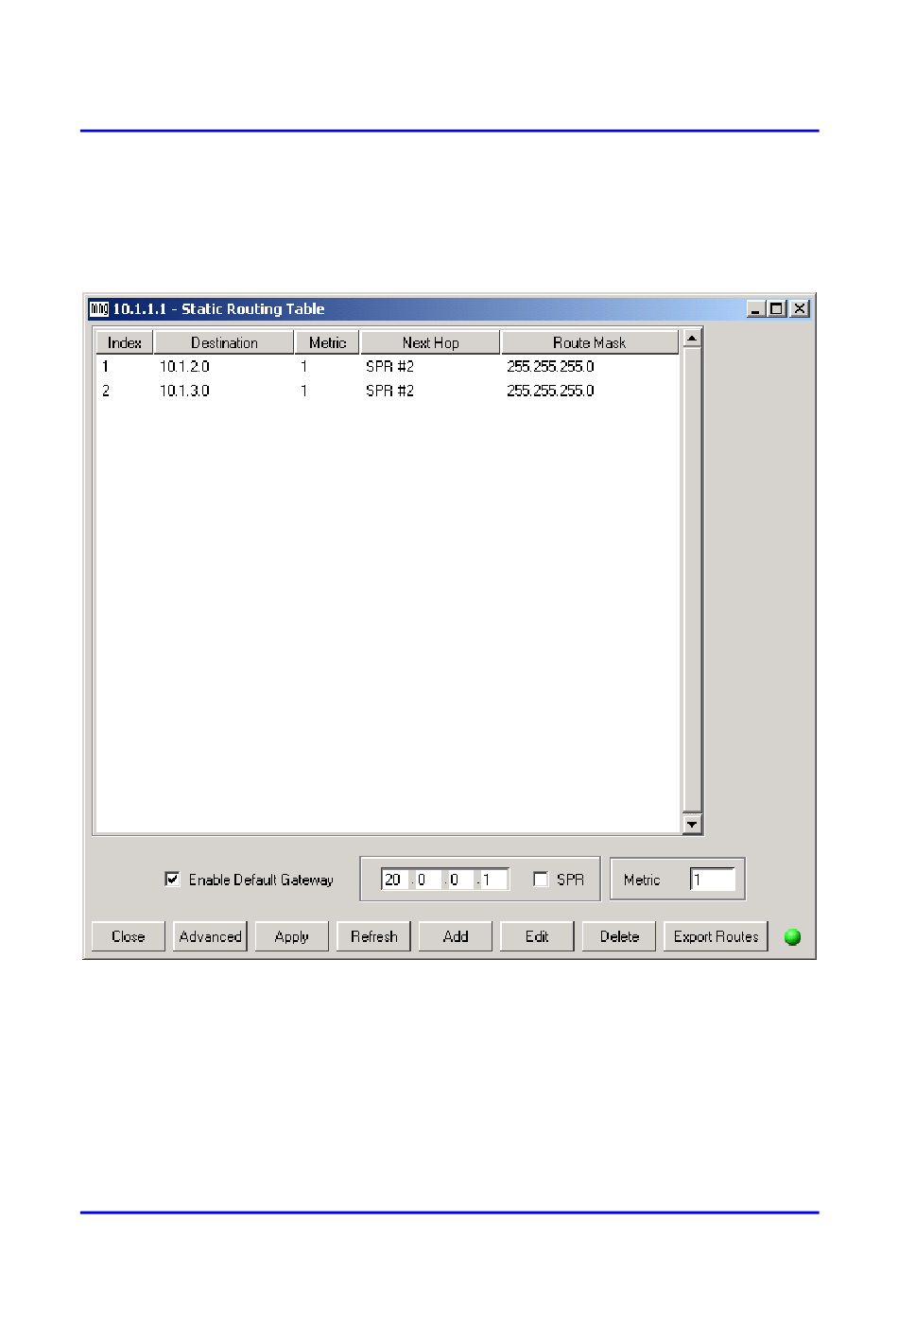Click the vertical scrollbar track

pyautogui.click(x=692, y=582)
